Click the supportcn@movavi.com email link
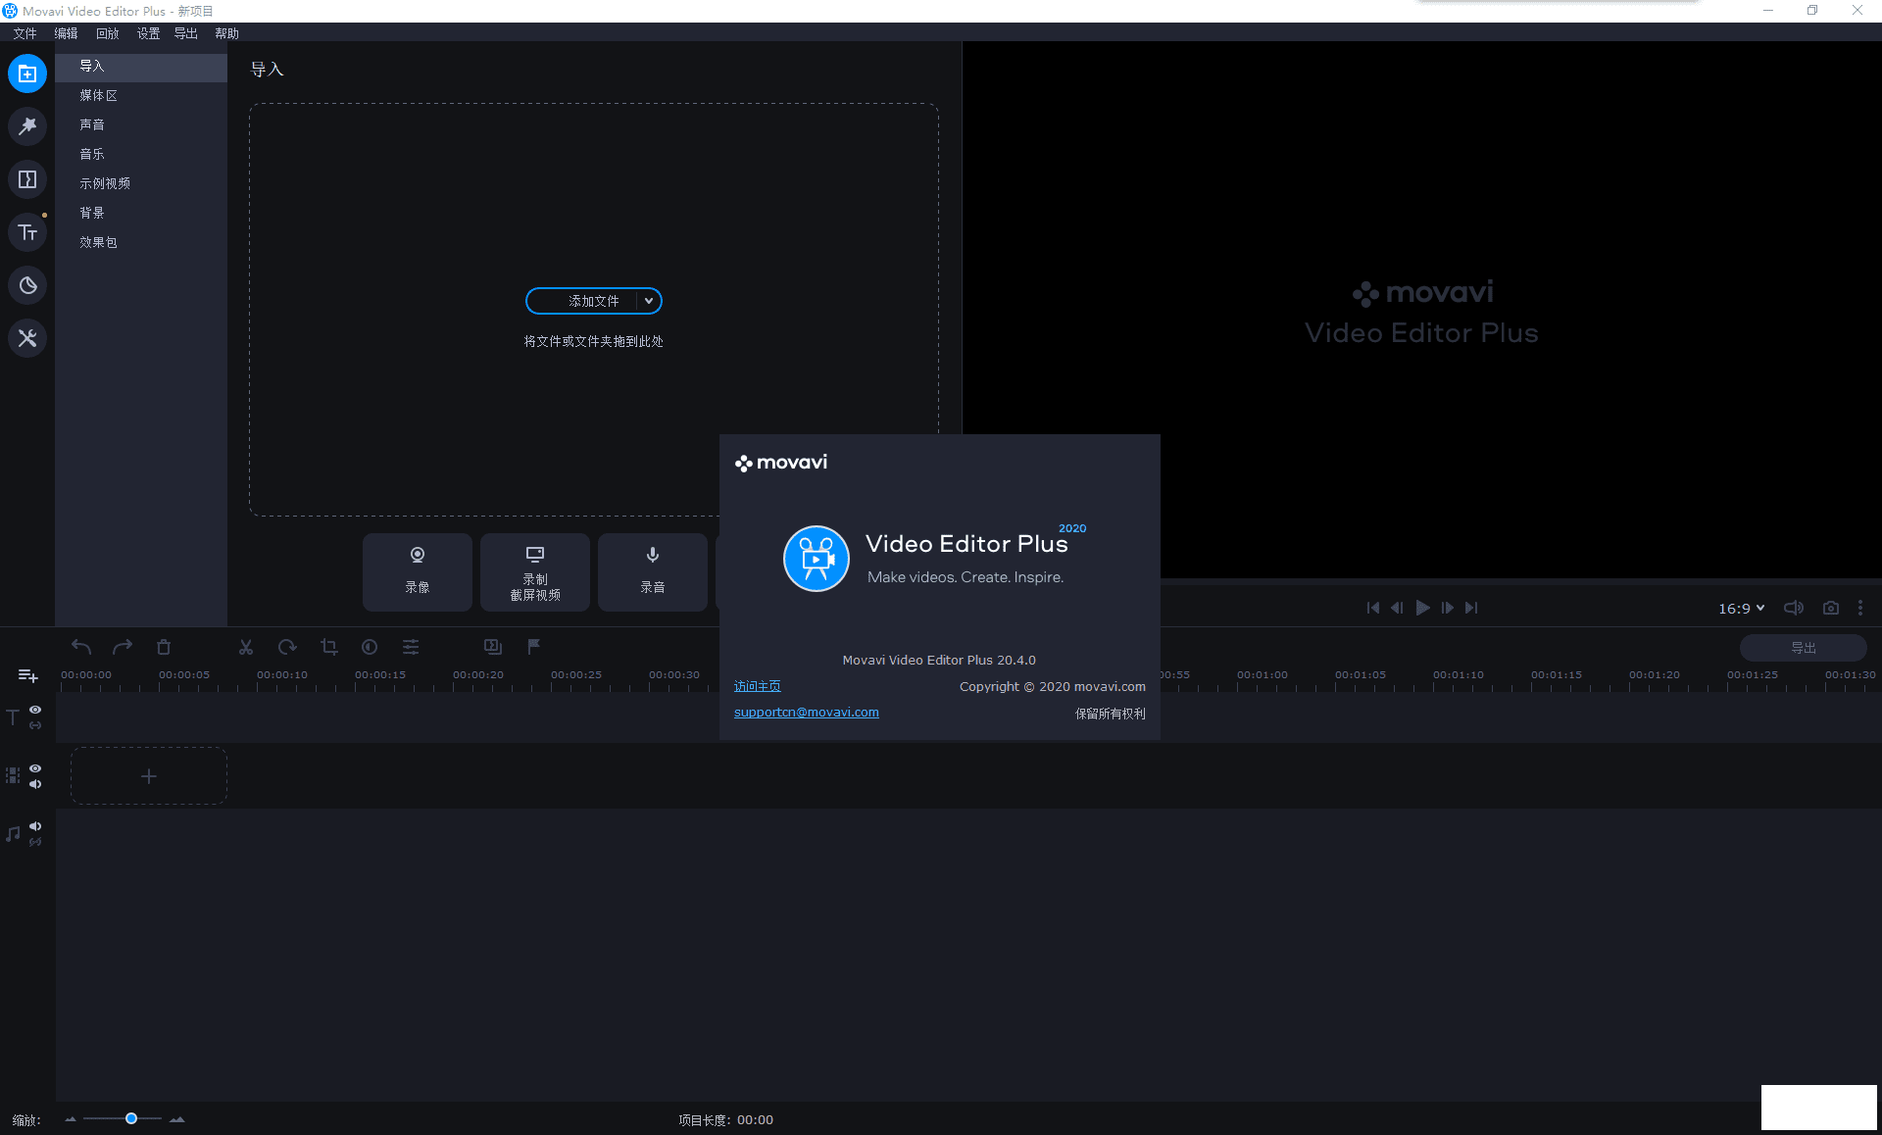Screen dimensions: 1882x1135 [806, 713]
